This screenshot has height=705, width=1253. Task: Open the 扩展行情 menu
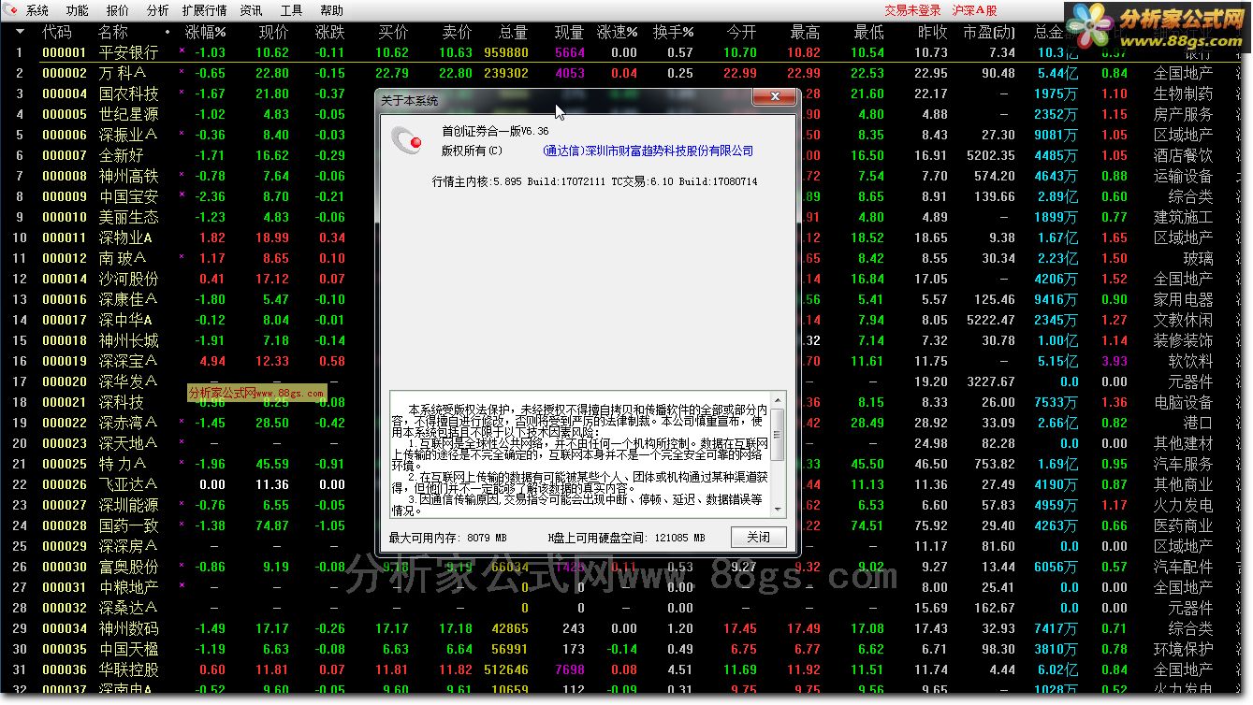coord(204,10)
